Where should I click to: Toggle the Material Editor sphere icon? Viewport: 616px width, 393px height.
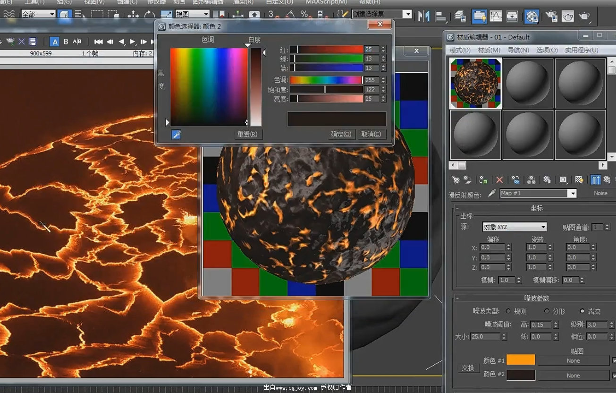pos(532,16)
